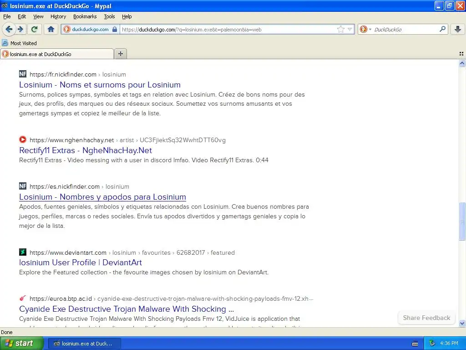The width and height of the screenshot is (466, 350).
Task: Click the DuckDuckGo search input box
Action: coord(405,30)
